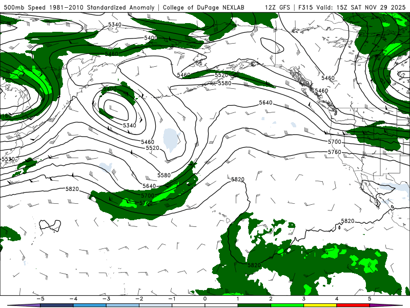Click the positive 1 colorbar label

[238, 299]
